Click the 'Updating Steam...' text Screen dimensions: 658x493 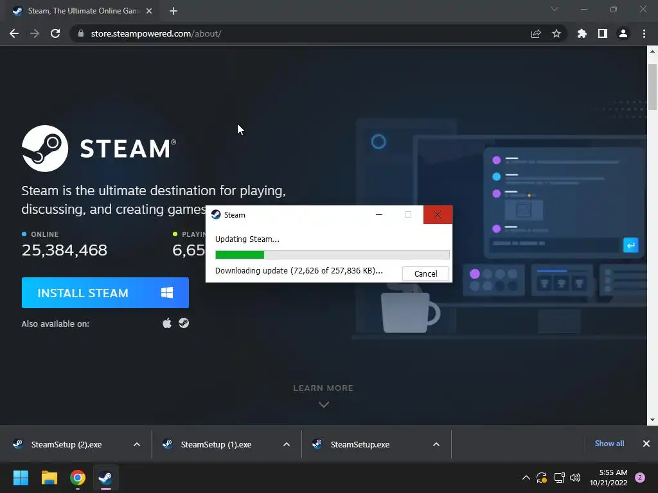coord(247,239)
